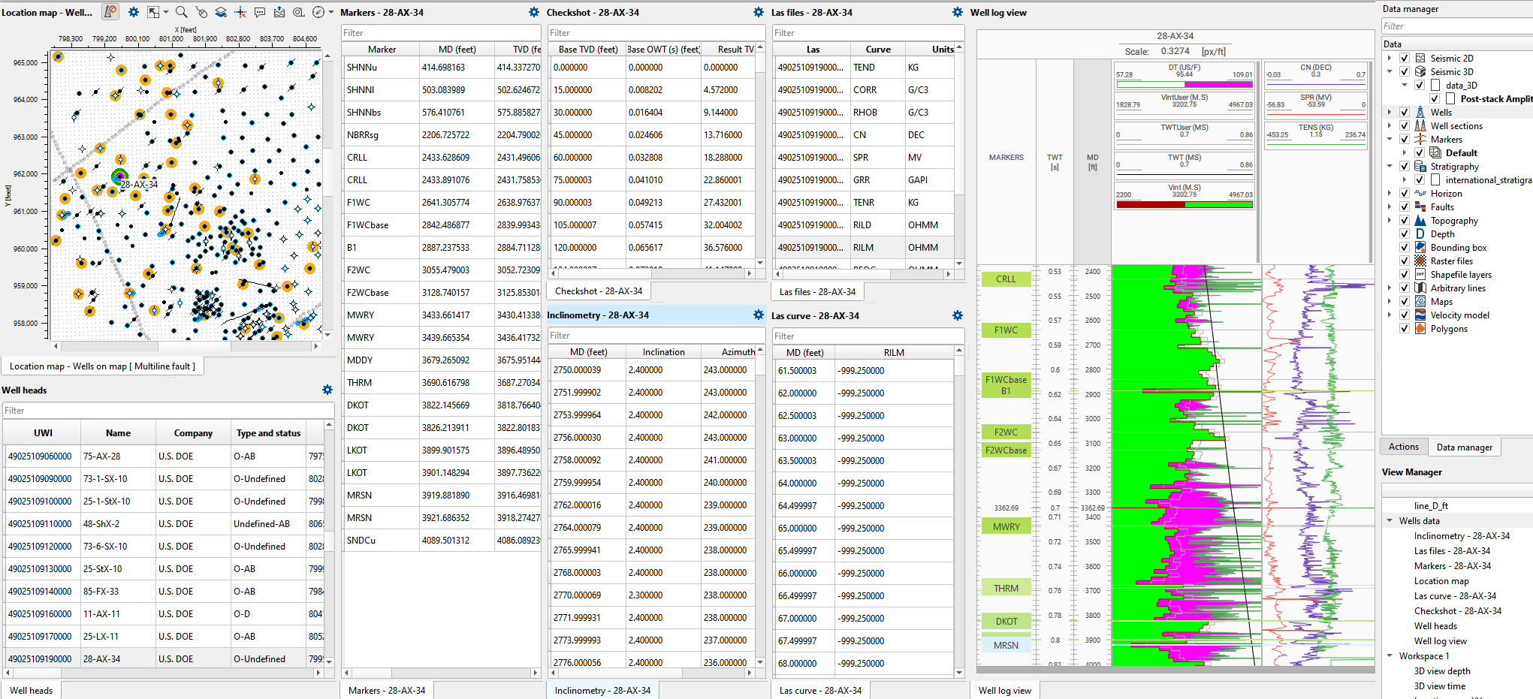Image resolution: width=1533 pixels, height=699 pixels.
Task: Open Inclinometry - 28-AX-34 under Wells data
Action: click(1462, 535)
